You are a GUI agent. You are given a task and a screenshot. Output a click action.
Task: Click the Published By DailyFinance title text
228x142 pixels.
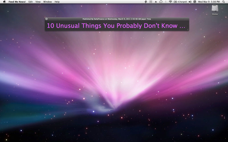[117, 19]
